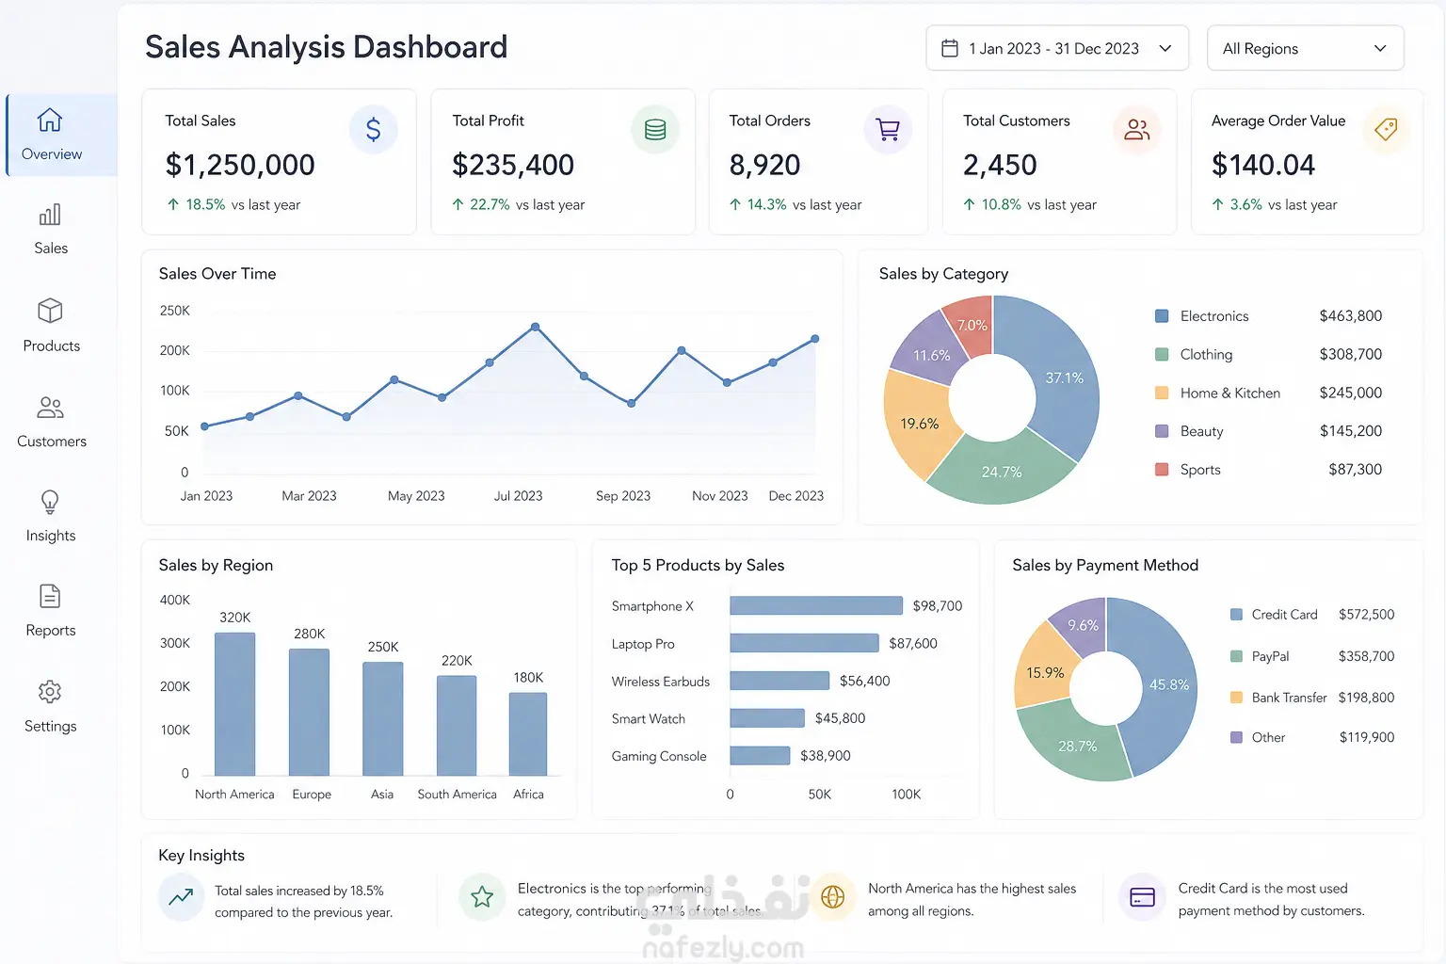
Task: Click the coin stack icon on Total Profit
Action: click(x=655, y=129)
